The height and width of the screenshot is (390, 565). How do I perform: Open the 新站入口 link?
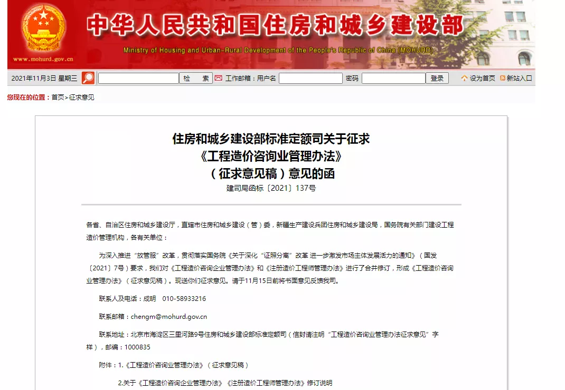click(519, 79)
